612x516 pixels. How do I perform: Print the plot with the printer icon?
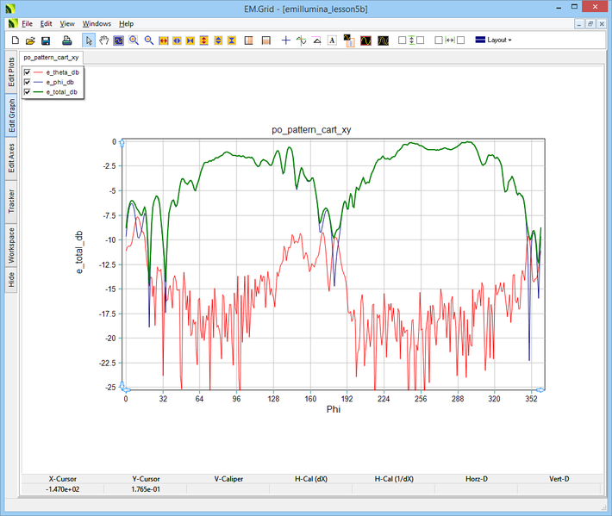(66, 40)
